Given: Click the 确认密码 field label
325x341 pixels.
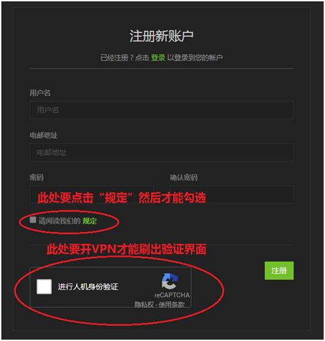Looking at the screenshot, I should tap(184, 177).
